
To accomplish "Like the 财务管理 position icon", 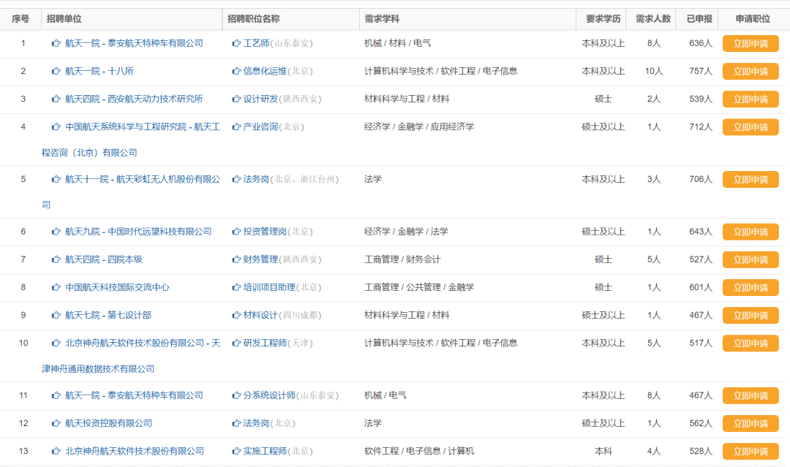I will click(236, 259).
